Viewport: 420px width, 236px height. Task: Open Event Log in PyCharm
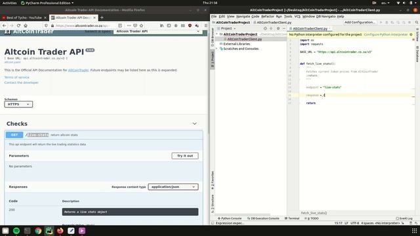pyautogui.click(x=404, y=218)
